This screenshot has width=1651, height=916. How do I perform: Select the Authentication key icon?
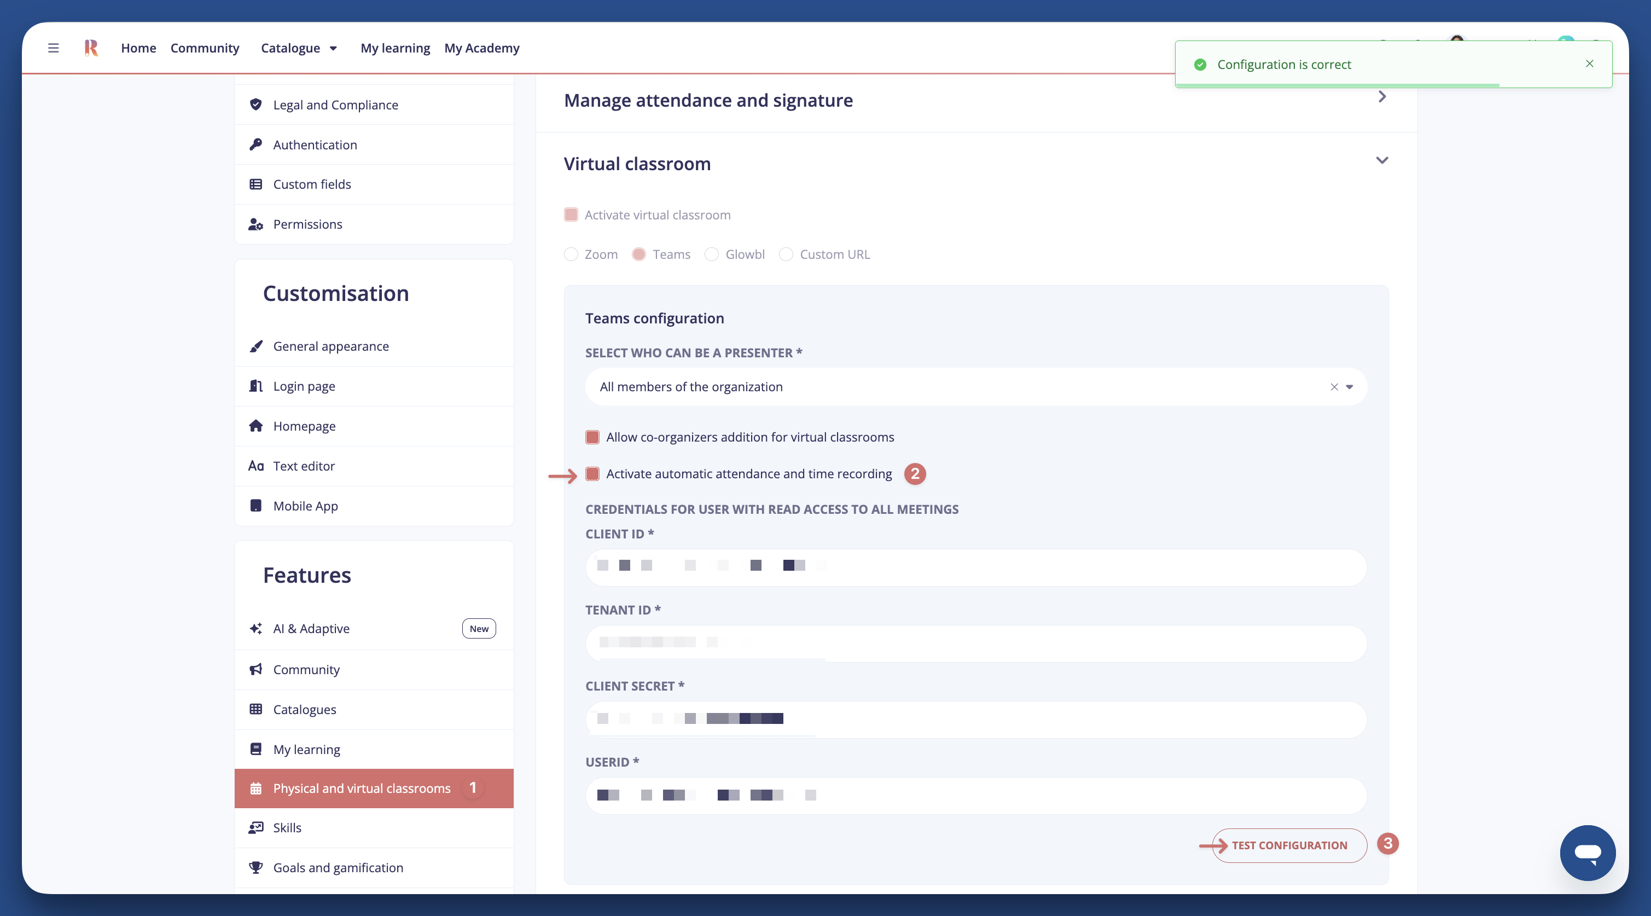pyautogui.click(x=255, y=144)
